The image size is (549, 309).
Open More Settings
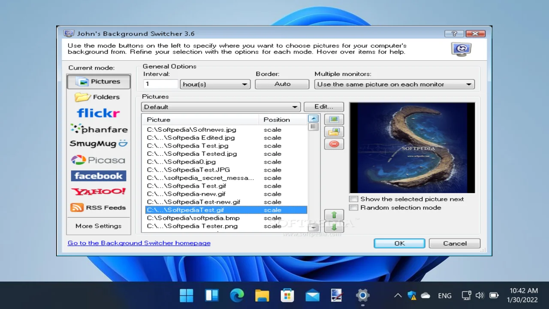99,226
